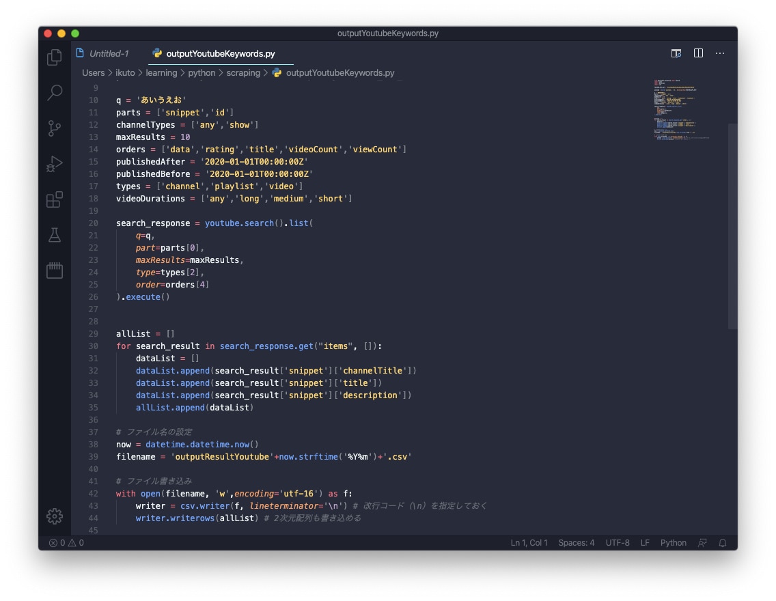The width and height of the screenshot is (776, 601).
Task: Click the open preview side icon
Action: tap(676, 53)
